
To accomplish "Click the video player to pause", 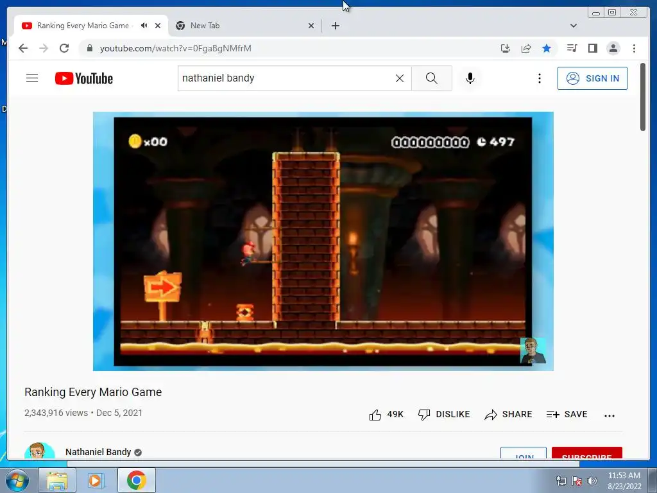I will (x=323, y=241).
